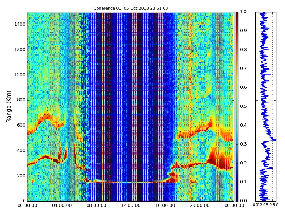Screen dimensions: 285x214
Task: Click the 0.2 colorbar tick label
Action: pos(243,163)
